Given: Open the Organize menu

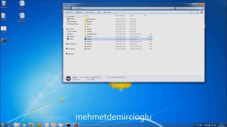Looking at the screenshot, I should tap(69, 12).
